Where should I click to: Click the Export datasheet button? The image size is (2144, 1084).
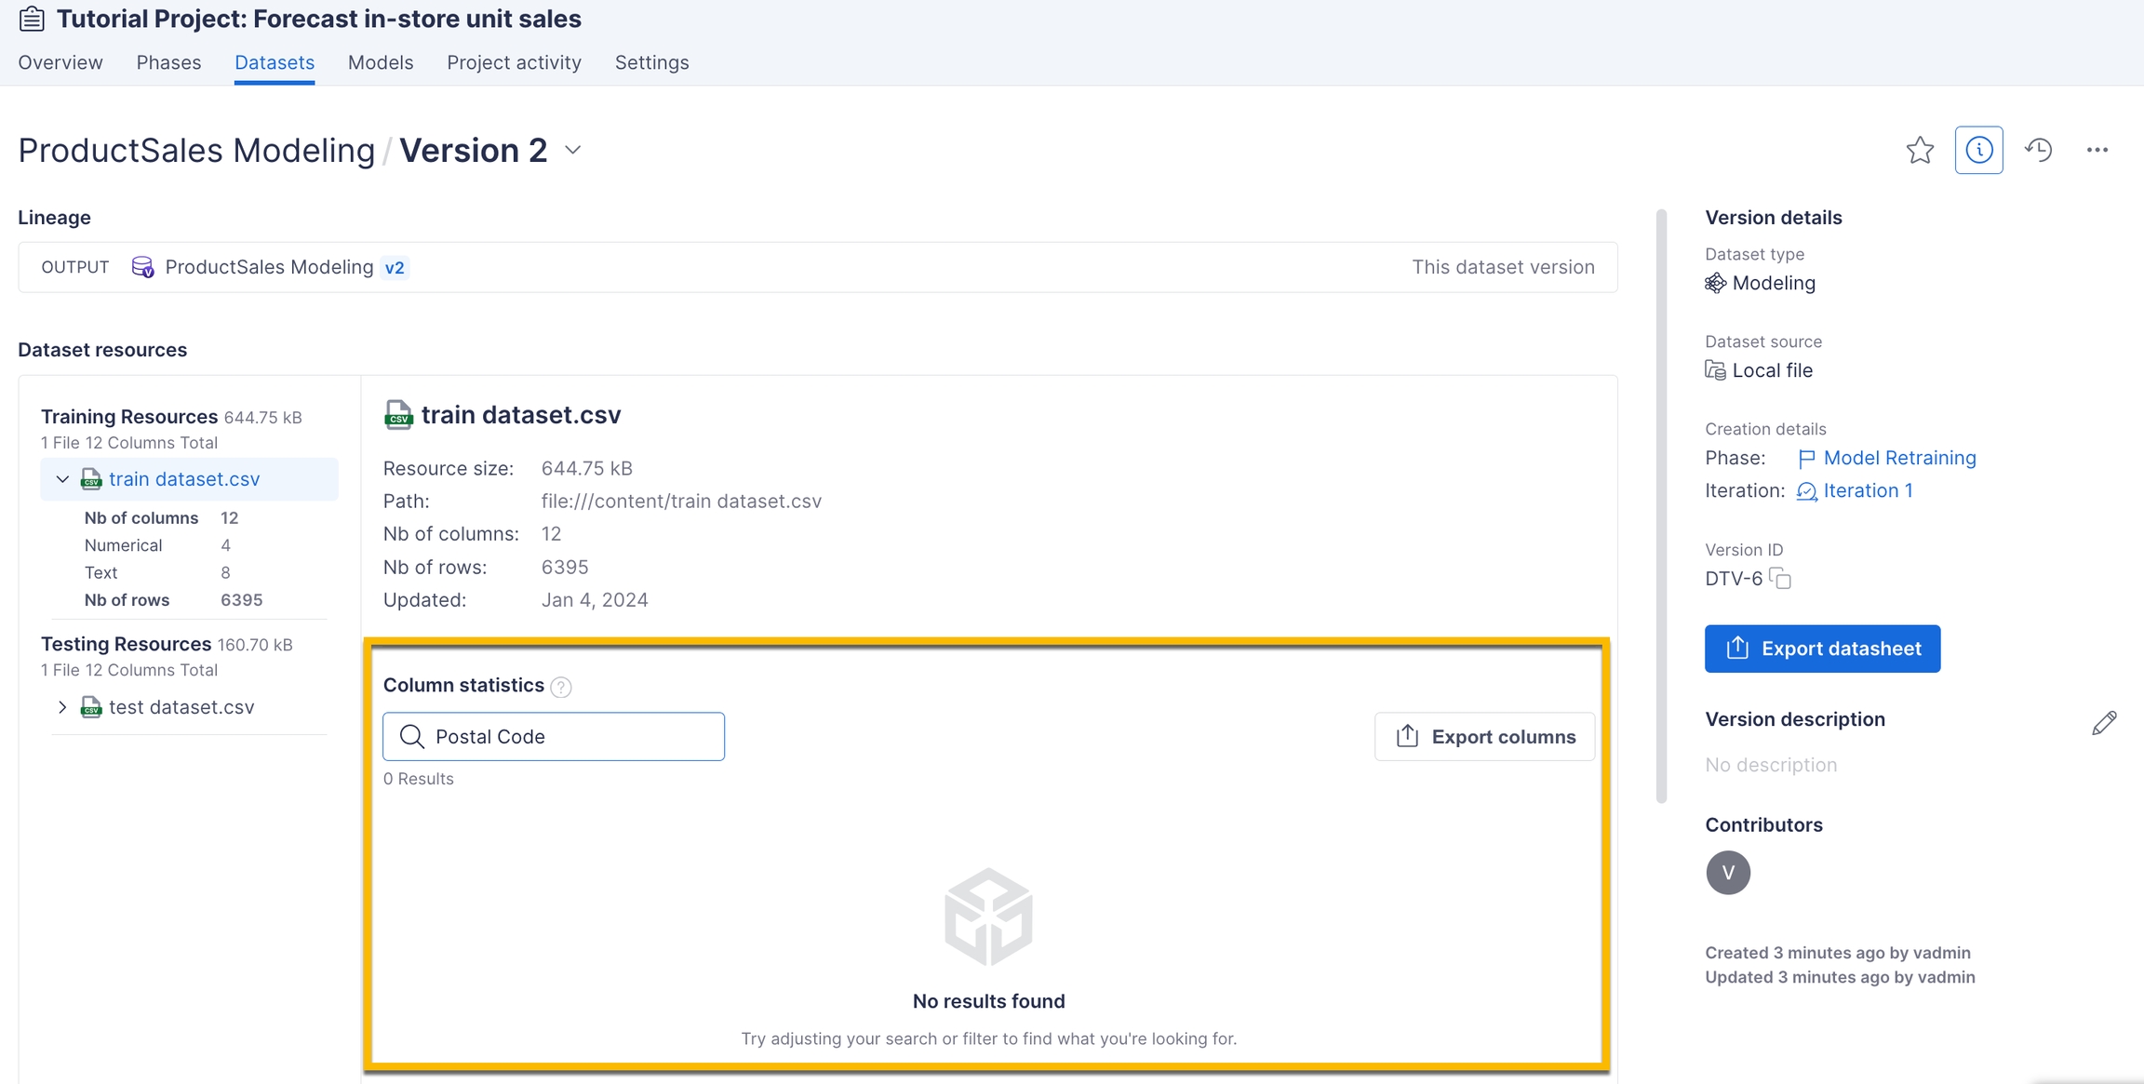pyautogui.click(x=1821, y=649)
